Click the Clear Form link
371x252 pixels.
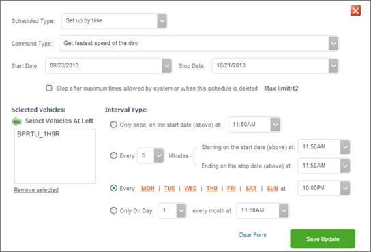tap(252, 235)
